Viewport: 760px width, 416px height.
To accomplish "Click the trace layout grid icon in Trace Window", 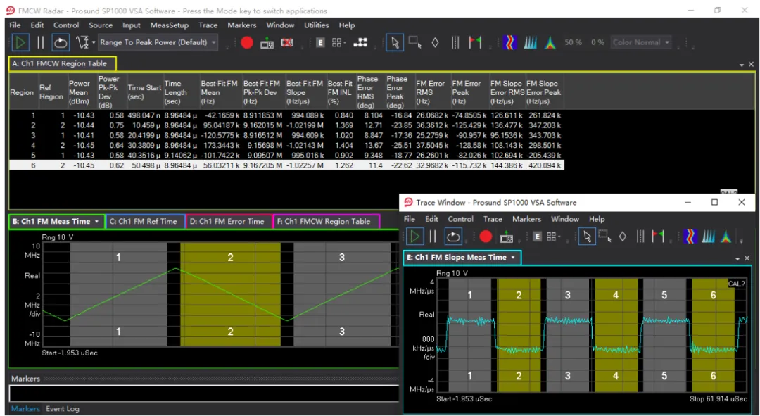I will click(x=551, y=237).
